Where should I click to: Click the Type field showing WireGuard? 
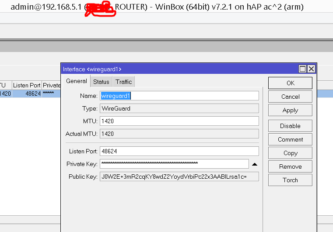click(179, 108)
